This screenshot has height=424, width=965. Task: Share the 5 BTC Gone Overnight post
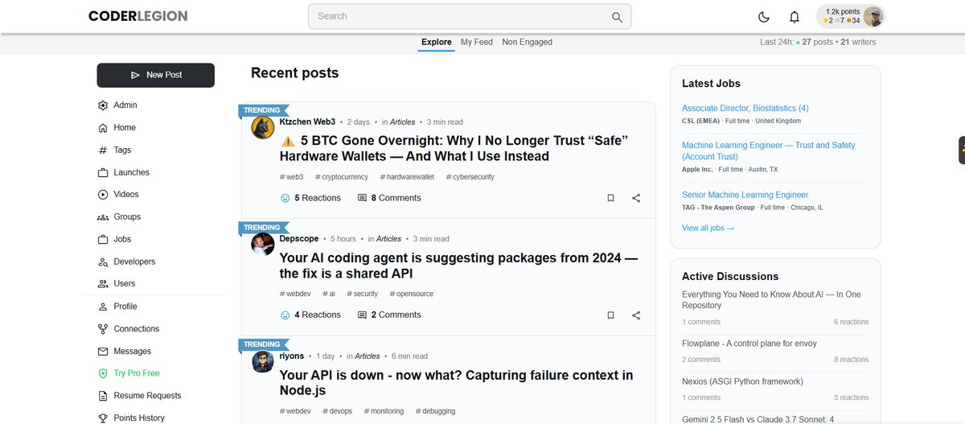click(636, 198)
